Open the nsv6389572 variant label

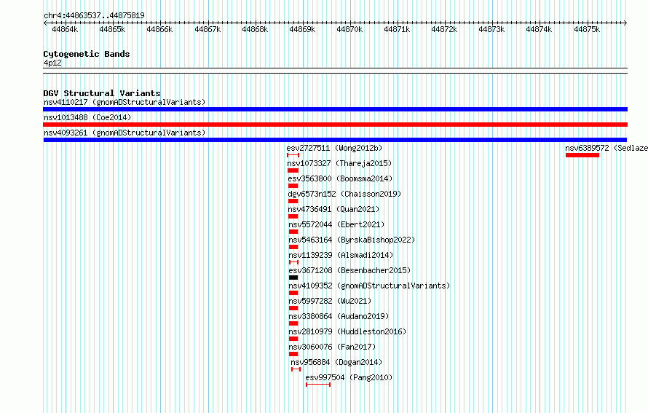click(606, 148)
